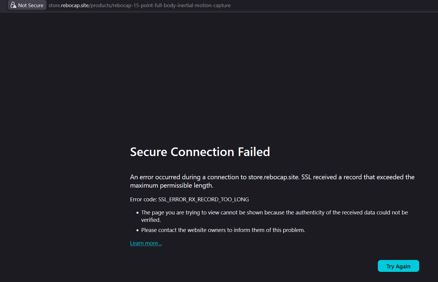Click the lock warning icon in address bar

(13, 5)
